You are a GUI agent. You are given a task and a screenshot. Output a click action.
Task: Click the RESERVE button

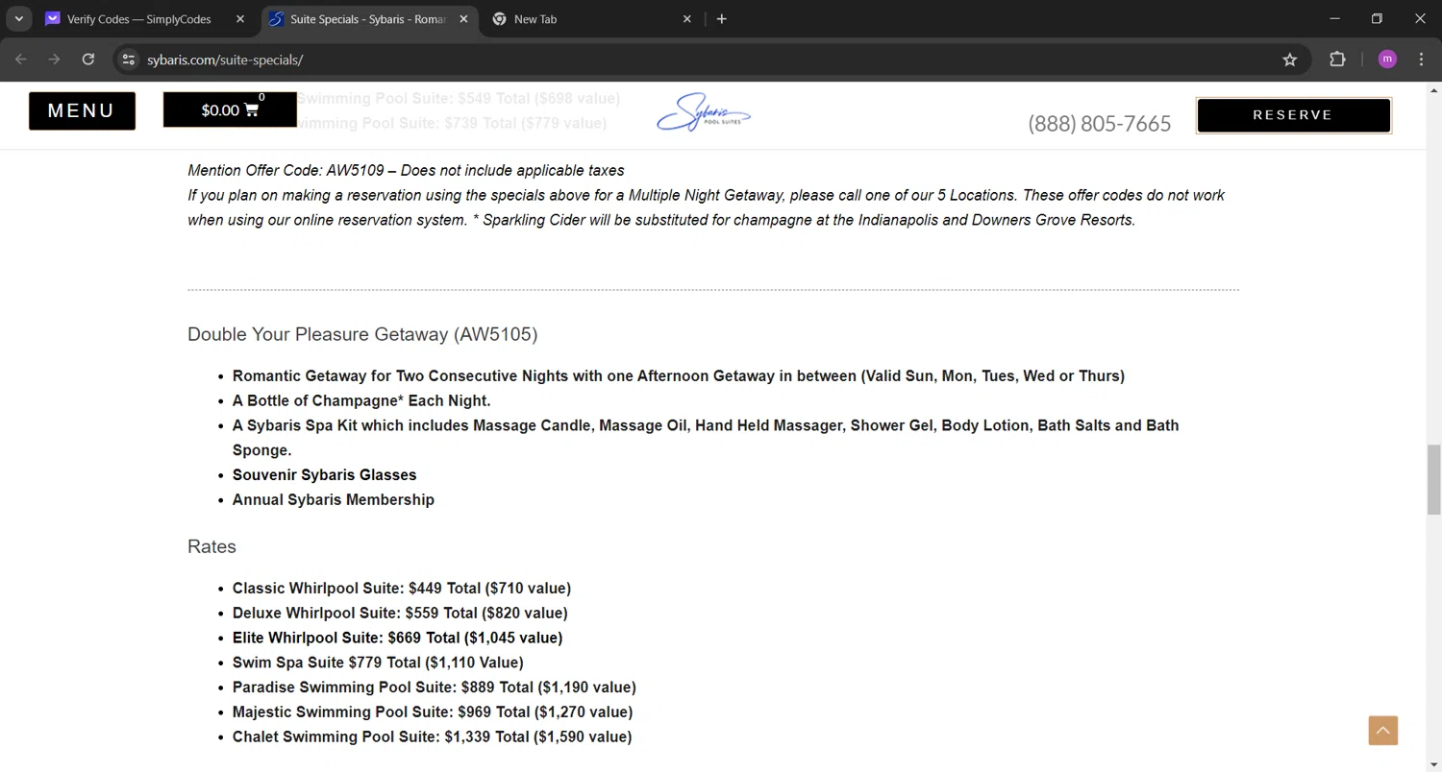[x=1293, y=115]
